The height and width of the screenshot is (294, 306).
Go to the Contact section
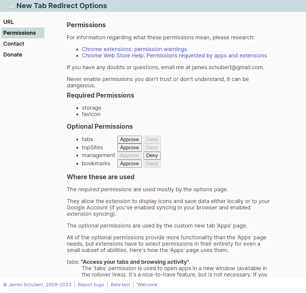[x=14, y=44]
